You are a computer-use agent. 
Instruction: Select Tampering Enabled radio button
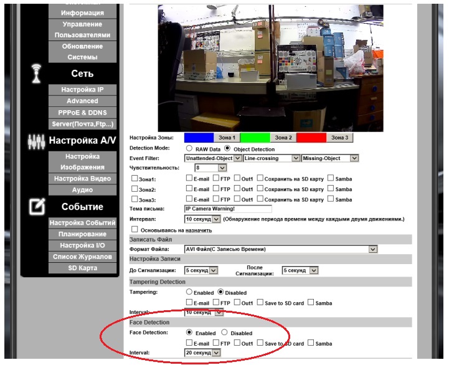[x=189, y=292]
